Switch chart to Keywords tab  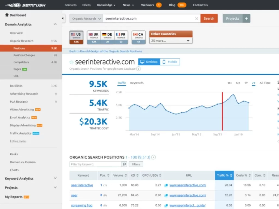(x=137, y=83)
